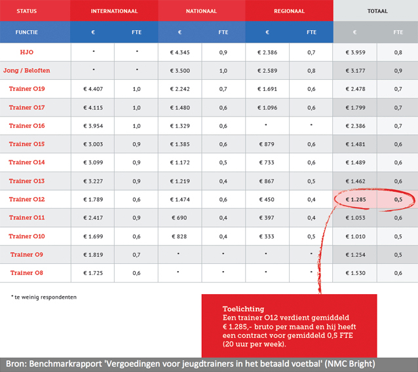
Task: Select the Trainer O19 row label
Action: pos(28,88)
